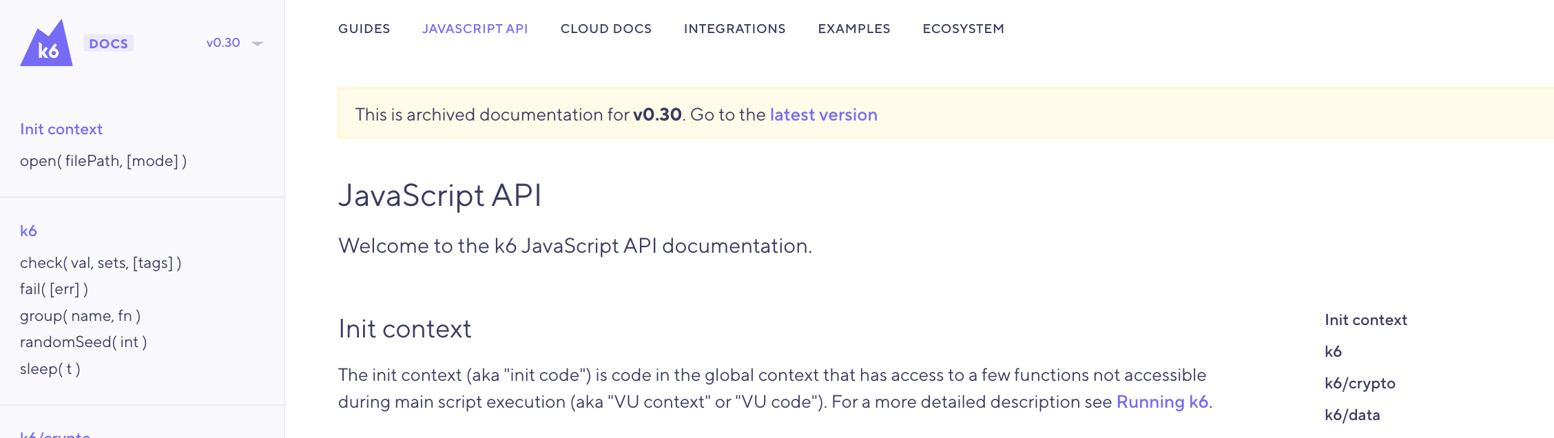Open the k6 section sidebar heading
Viewport: 1554px width, 438px height.
point(28,231)
